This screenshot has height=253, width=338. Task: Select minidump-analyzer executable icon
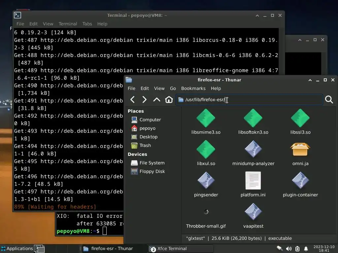253,149
